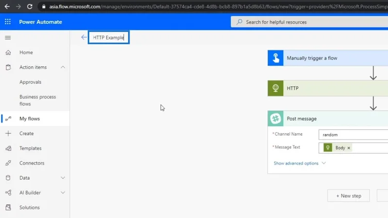Click the Power Automate title link
Viewport: 388px width, 218px height.
pyautogui.click(x=41, y=22)
